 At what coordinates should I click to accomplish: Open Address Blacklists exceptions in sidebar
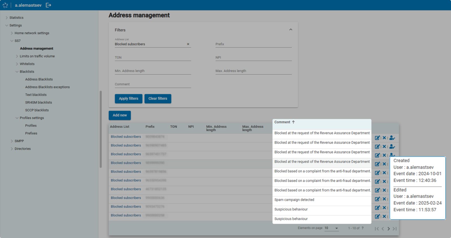point(47,87)
